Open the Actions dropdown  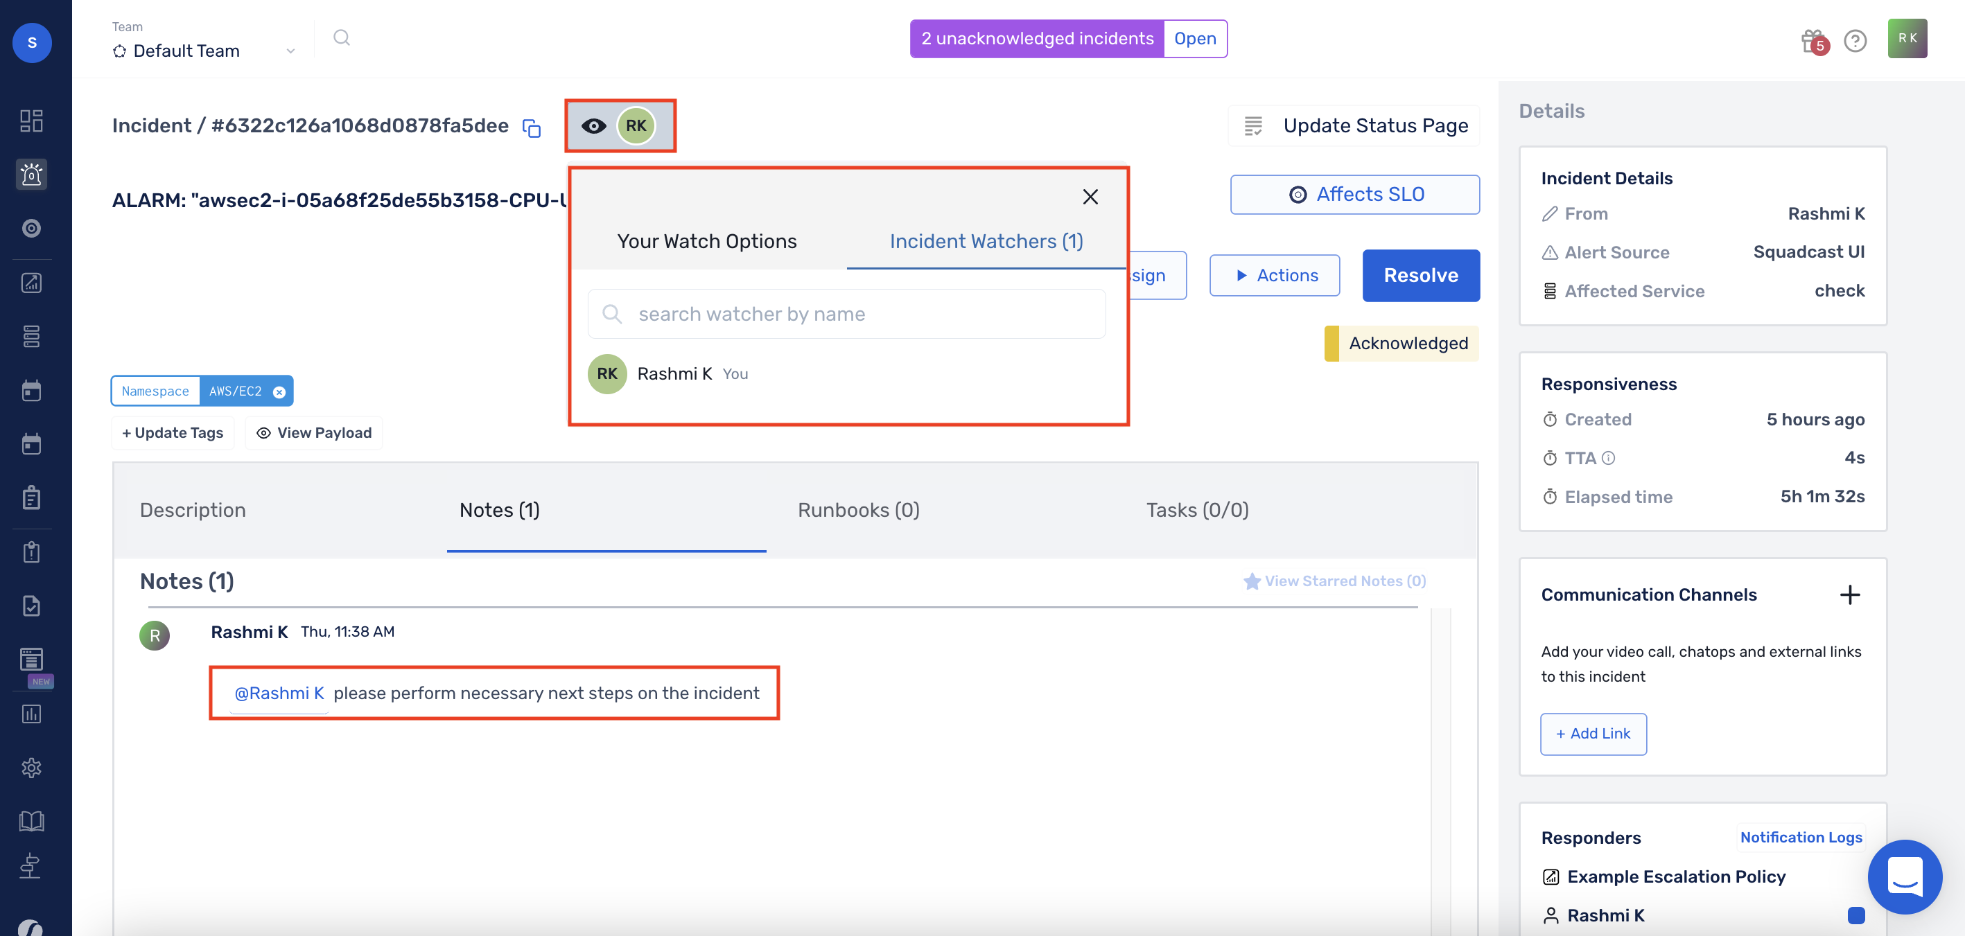[1275, 275]
